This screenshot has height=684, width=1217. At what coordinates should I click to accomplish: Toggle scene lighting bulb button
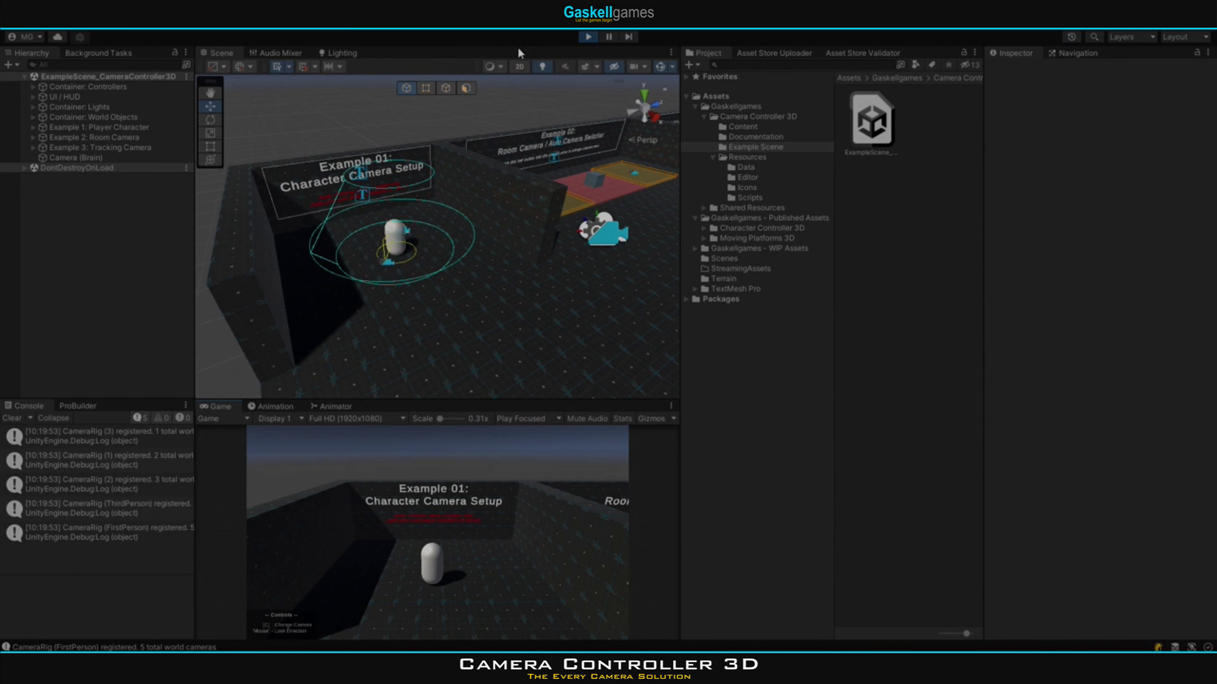[542, 66]
